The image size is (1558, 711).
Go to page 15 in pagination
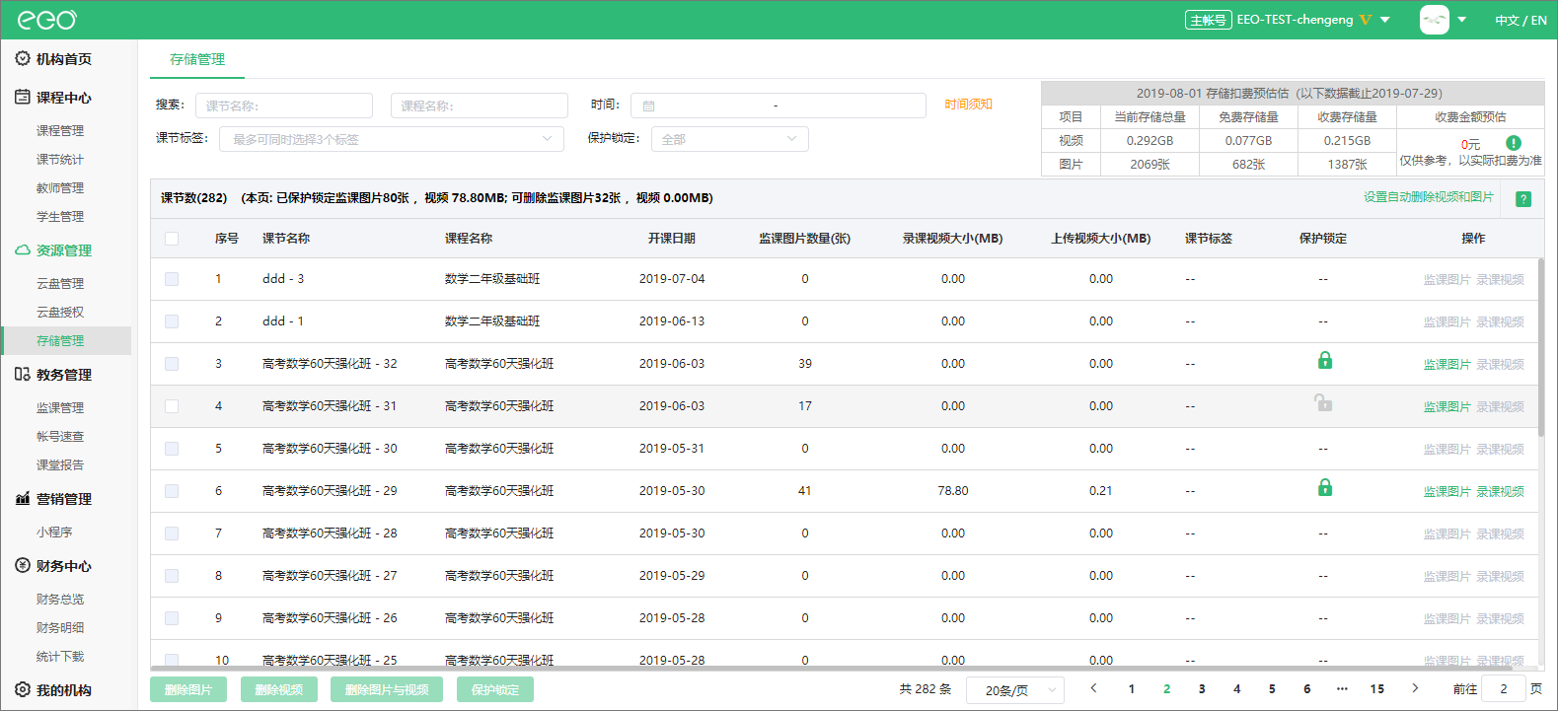click(x=1377, y=688)
